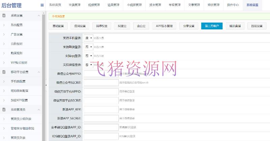The image size is (270, 141).
Task: Collapse the 系统管理员 sidebar section
Action: click(39, 109)
